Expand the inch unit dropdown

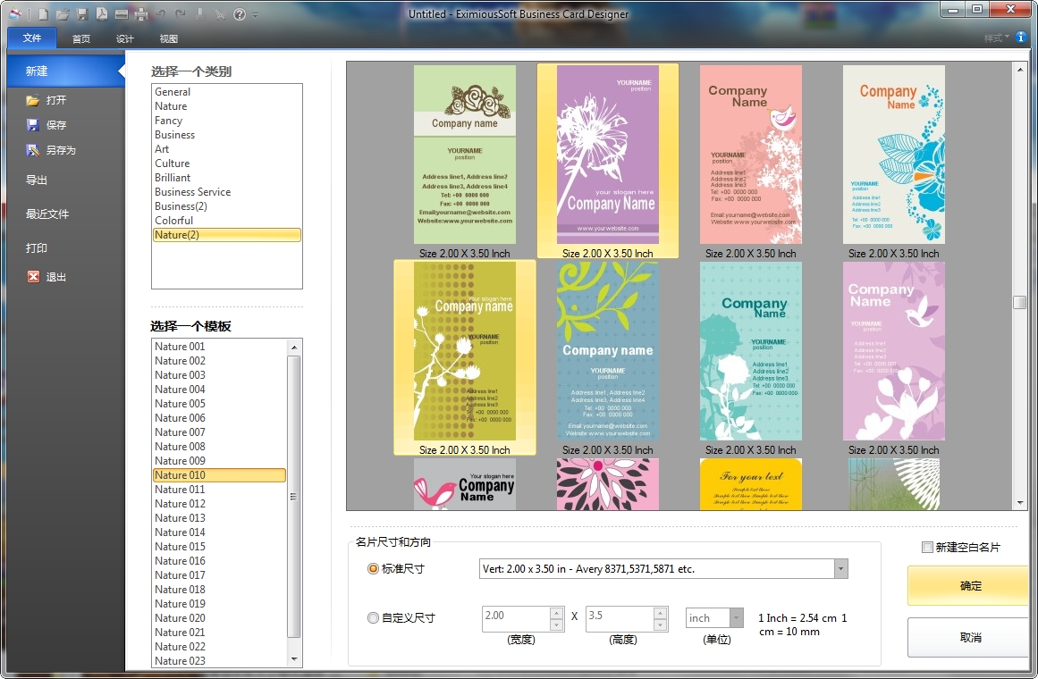(x=736, y=618)
